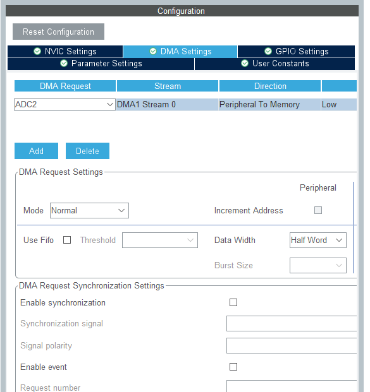The height and width of the screenshot is (392, 370).
Task: Click the DMA Settings green check icon
Action: tap(153, 51)
